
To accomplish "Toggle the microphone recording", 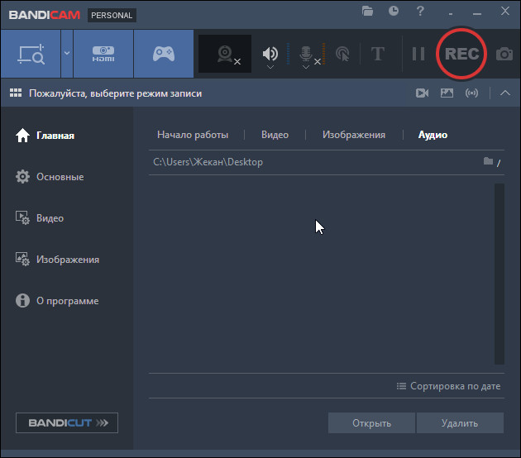I will pyautogui.click(x=306, y=55).
